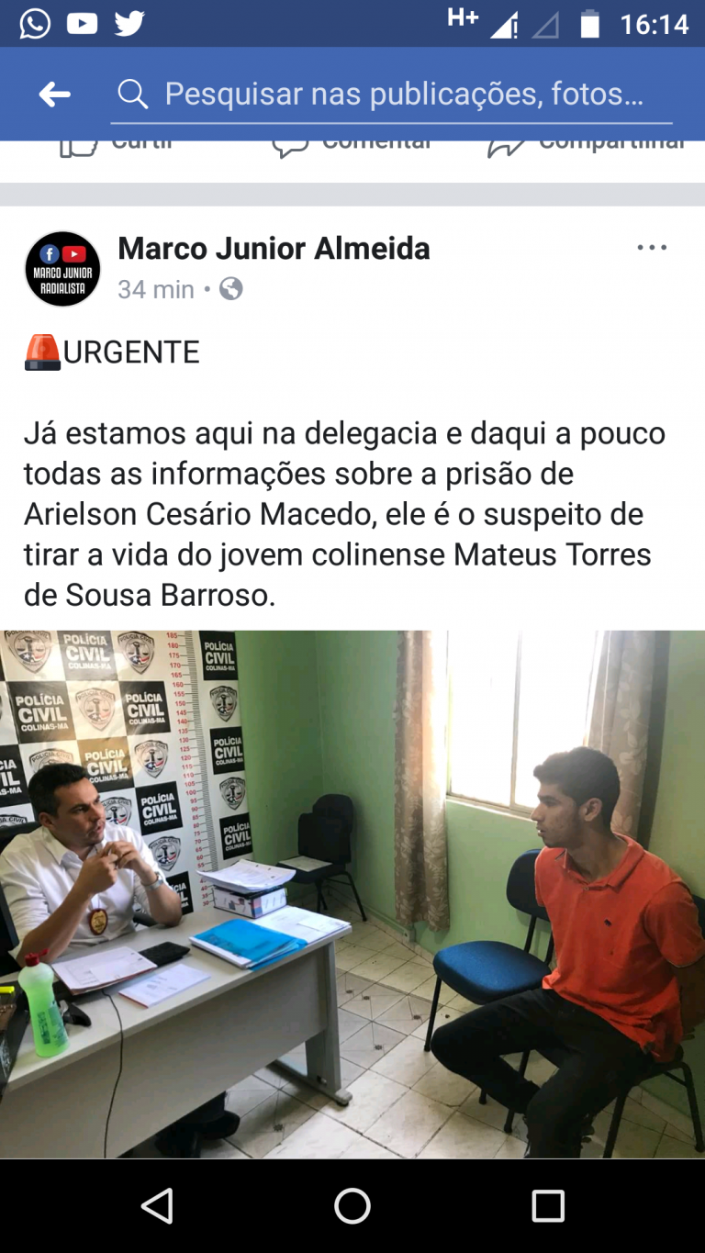This screenshot has height=1253, width=705.
Task: Open Marco Junior Almeida profile name link
Action: click(x=274, y=248)
